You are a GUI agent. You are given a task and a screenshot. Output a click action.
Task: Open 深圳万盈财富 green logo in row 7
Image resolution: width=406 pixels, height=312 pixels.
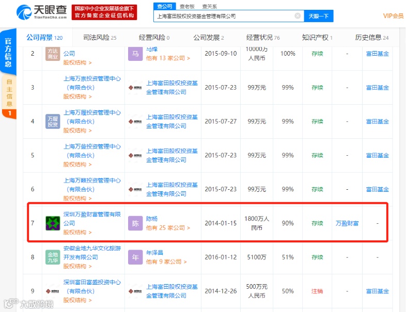click(x=53, y=223)
